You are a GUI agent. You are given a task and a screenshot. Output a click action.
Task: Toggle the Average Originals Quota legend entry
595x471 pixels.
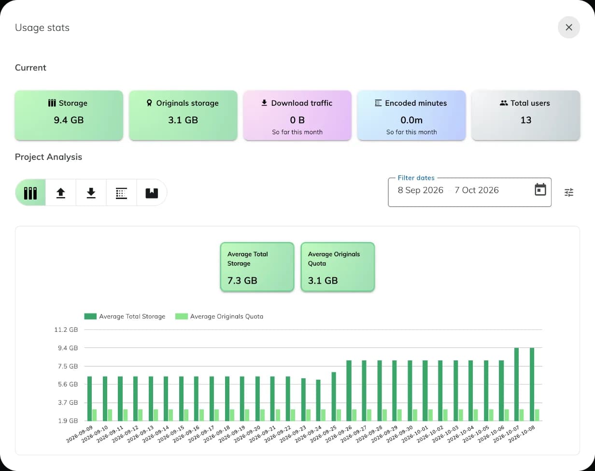click(x=219, y=316)
